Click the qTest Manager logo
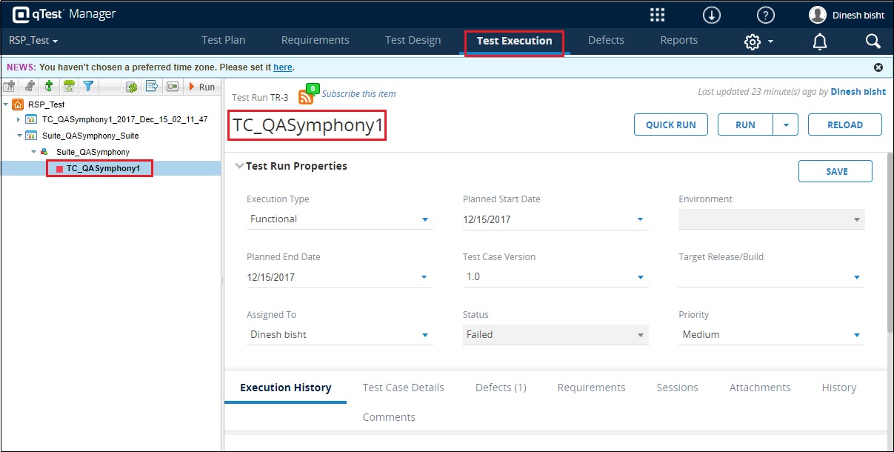 point(64,14)
